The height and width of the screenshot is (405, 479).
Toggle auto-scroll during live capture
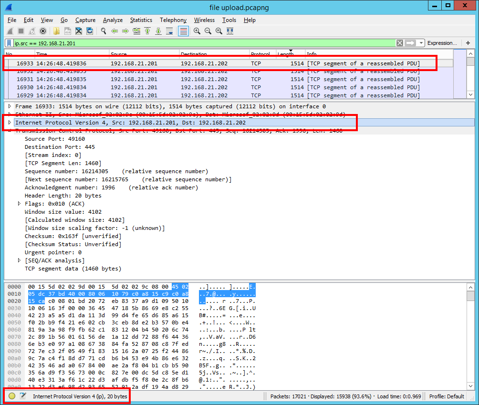pos(169,31)
